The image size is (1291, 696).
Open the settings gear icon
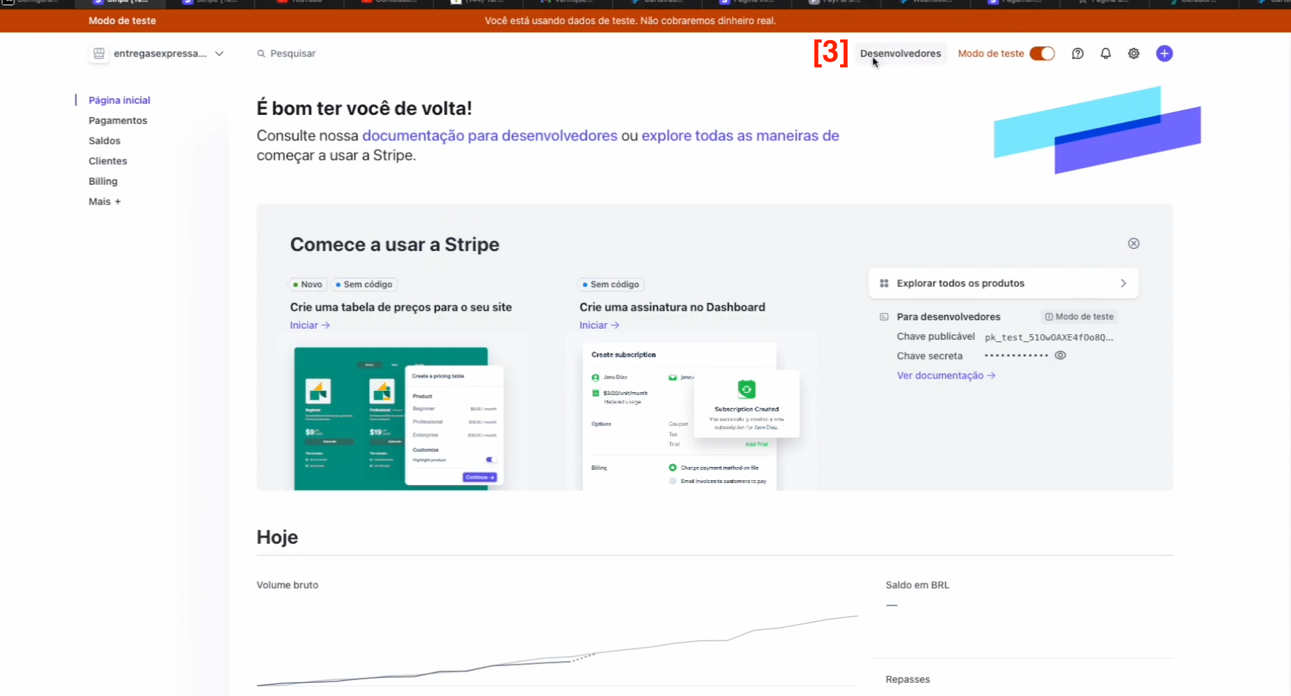(x=1134, y=53)
